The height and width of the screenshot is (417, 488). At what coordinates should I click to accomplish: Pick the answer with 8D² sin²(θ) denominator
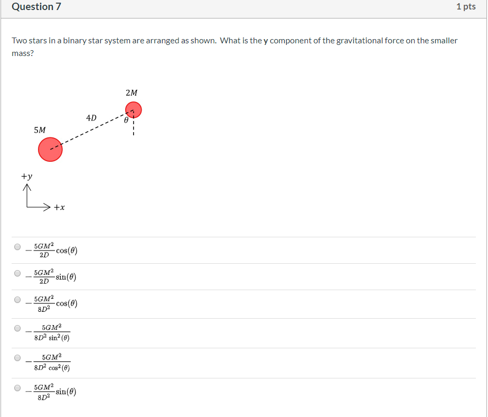[16, 329]
